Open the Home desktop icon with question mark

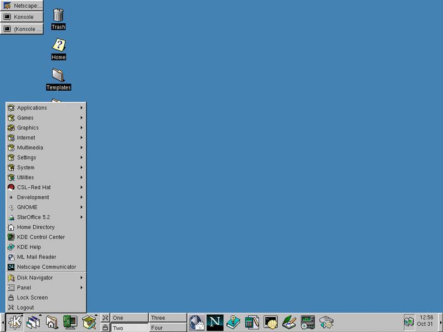click(x=59, y=49)
